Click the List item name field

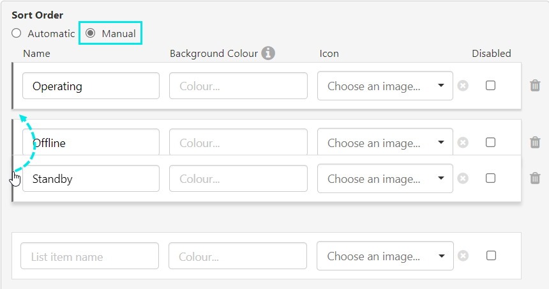89,256
